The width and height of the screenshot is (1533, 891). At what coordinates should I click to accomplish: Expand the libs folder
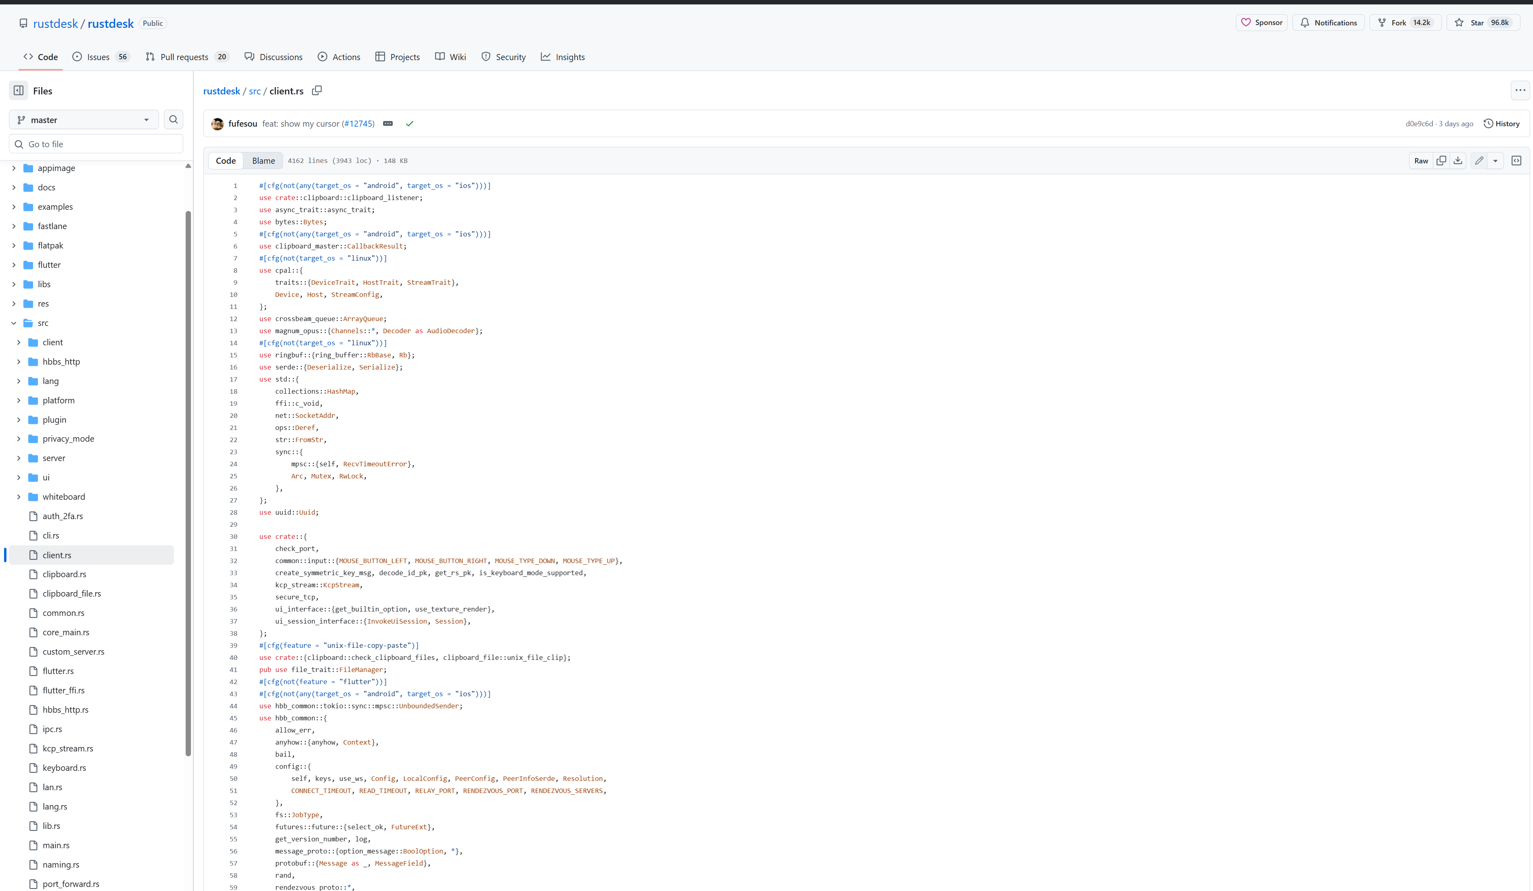(13, 284)
